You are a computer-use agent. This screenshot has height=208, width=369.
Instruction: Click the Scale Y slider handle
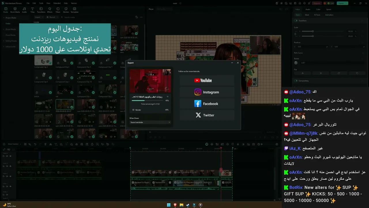click(313, 36)
